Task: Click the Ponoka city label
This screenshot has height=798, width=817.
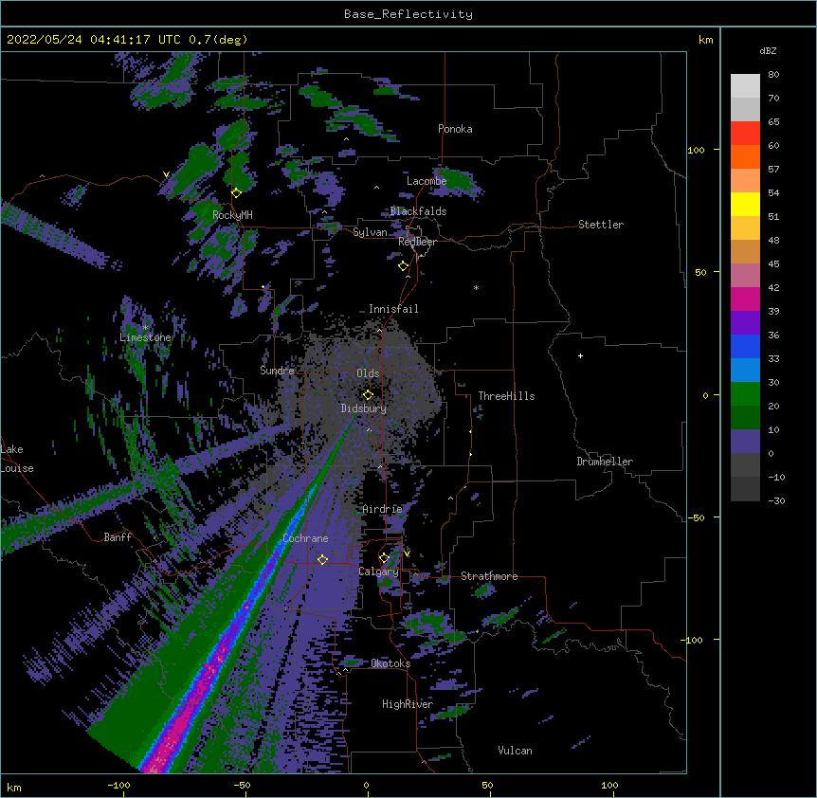Action: tap(455, 129)
